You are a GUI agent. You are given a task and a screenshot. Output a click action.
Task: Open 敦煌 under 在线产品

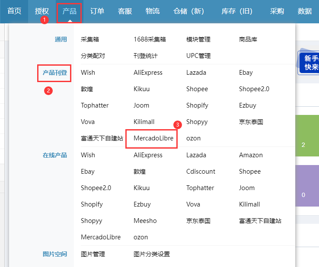pos(140,172)
